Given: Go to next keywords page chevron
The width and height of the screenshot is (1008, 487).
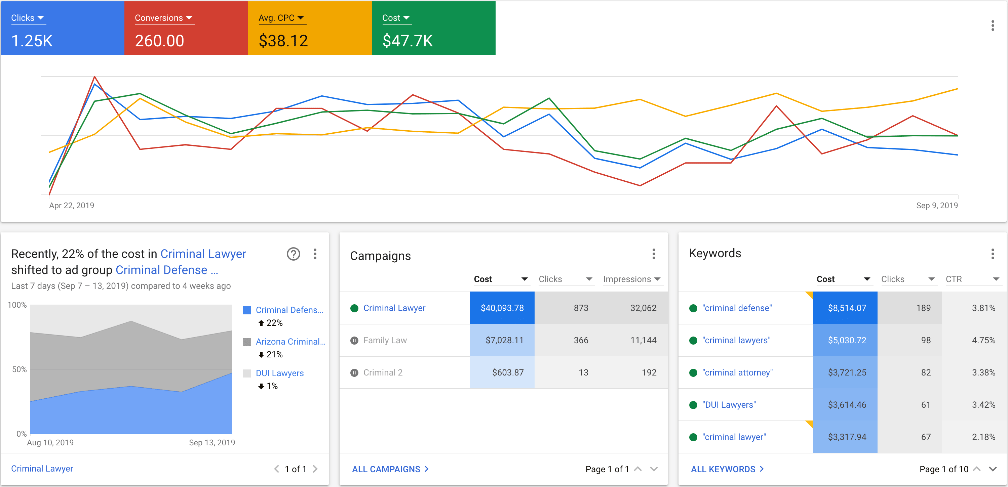Looking at the screenshot, I should coord(992,469).
